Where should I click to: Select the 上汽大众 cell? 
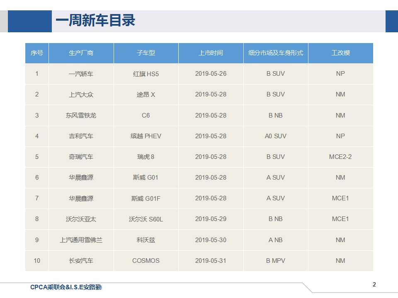tap(81, 94)
